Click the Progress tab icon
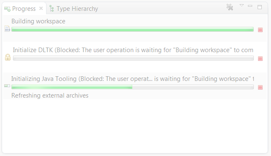 (x=7, y=9)
